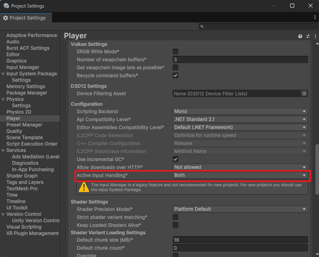Uncheck Recycle command buffers
This screenshot has width=319, height=257.
(175, 75)
